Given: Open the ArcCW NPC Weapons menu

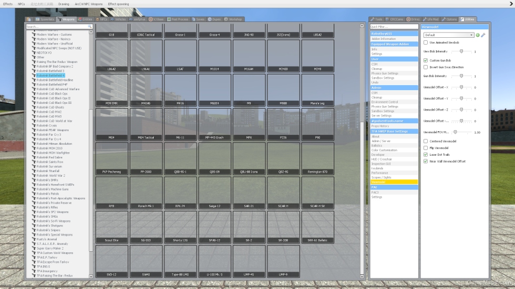Looking at the screenshot, I should (88, 4).
